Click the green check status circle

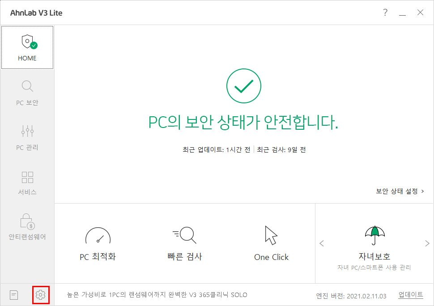tap(243, 86)
